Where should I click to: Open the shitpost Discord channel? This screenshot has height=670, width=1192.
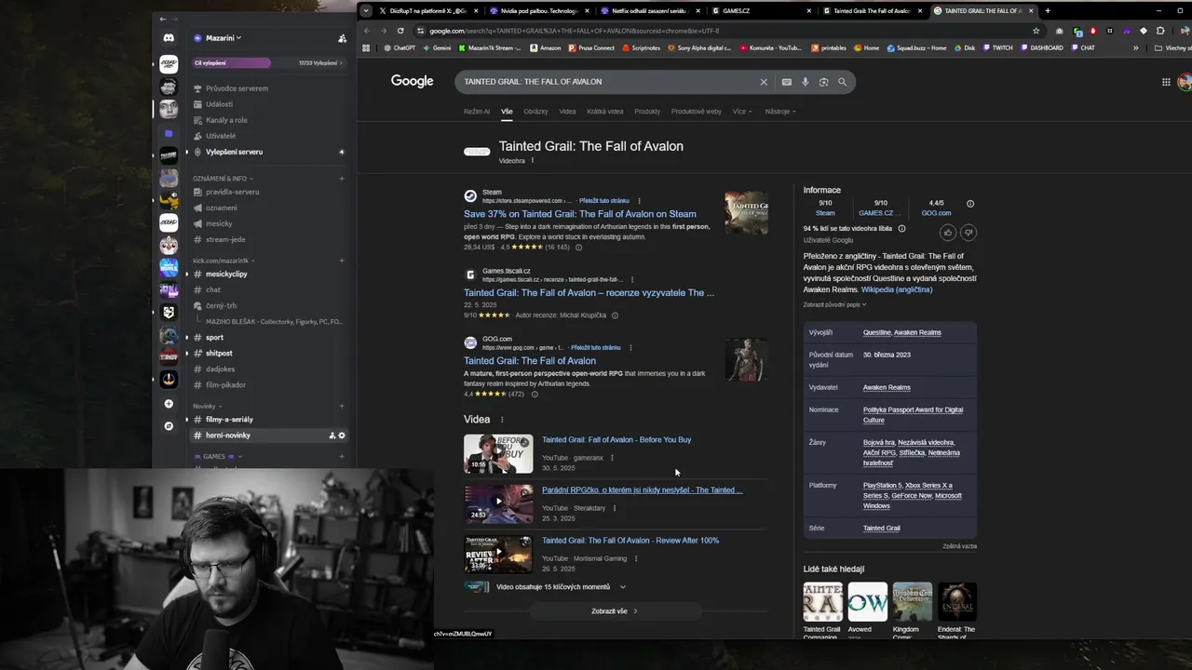tap(219, 354)
